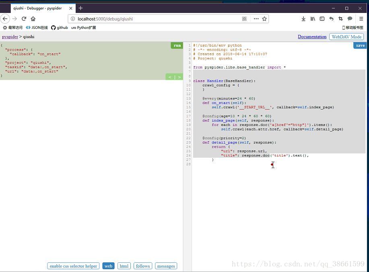
Task: Click the "callback": "on_start" task line
Action: [x=35, y=54]
